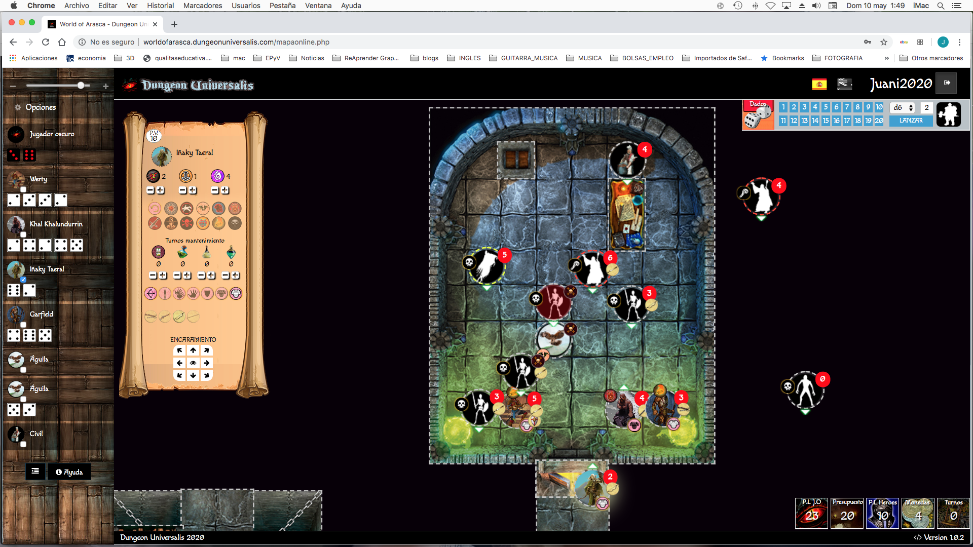Click the Opciones label
The width and height of the screenshot is (973, 547).
click(x=41, y=107)
